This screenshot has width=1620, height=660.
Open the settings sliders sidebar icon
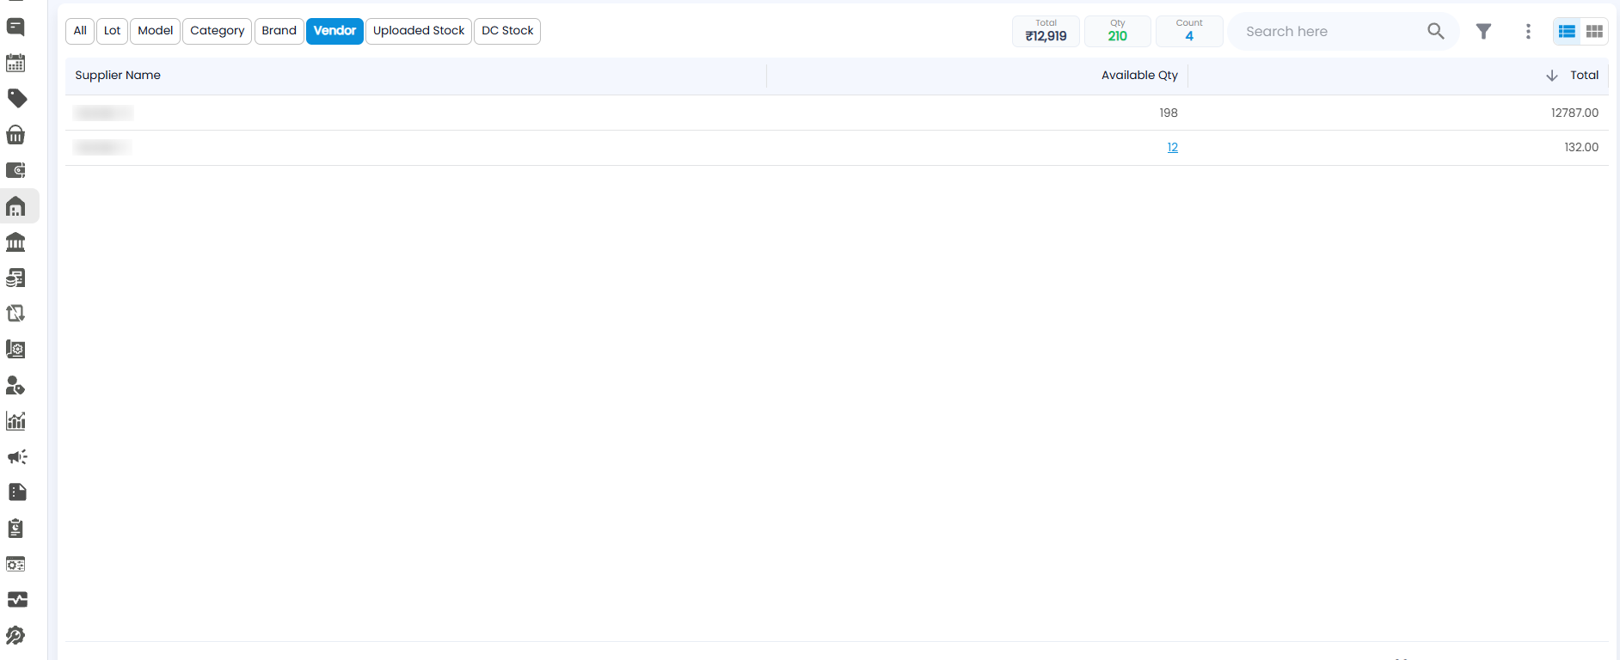[15, 564]
